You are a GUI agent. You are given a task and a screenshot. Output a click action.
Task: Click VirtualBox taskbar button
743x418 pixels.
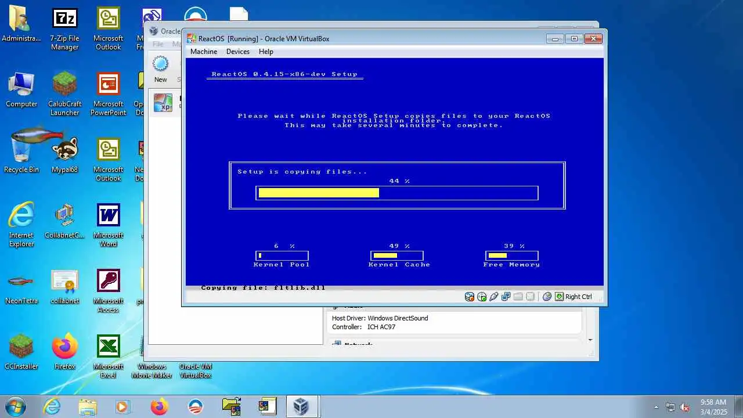tap(301, 406)
